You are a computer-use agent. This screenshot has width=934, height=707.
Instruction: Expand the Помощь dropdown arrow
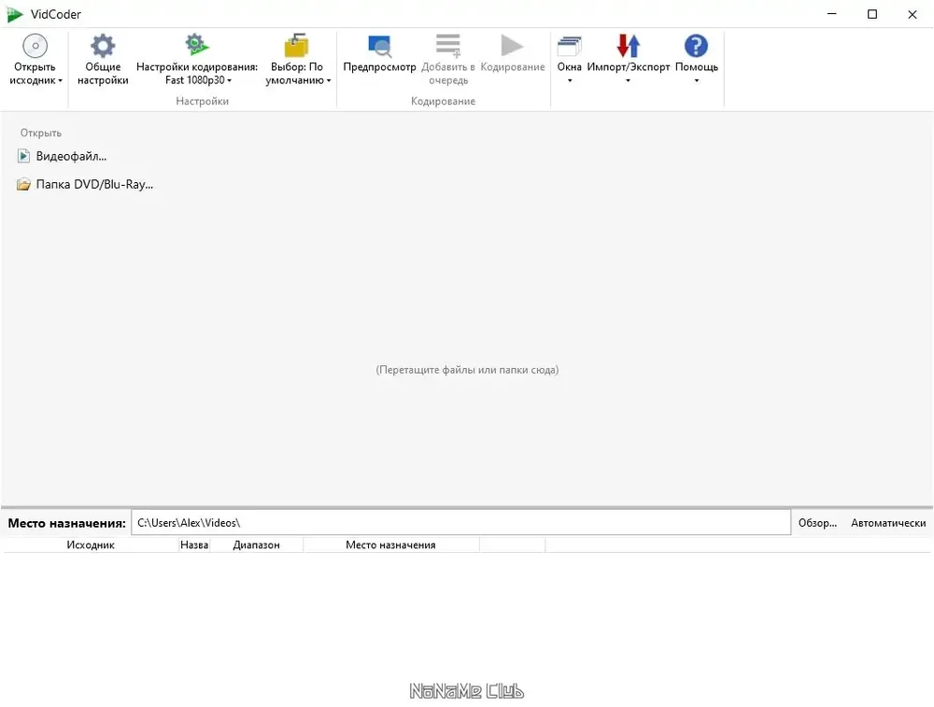(x=697, y=80)
